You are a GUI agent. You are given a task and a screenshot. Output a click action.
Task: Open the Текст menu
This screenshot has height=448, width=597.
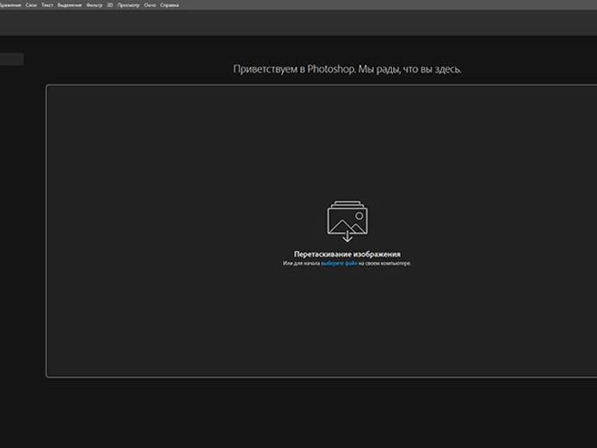pos(48,5)
